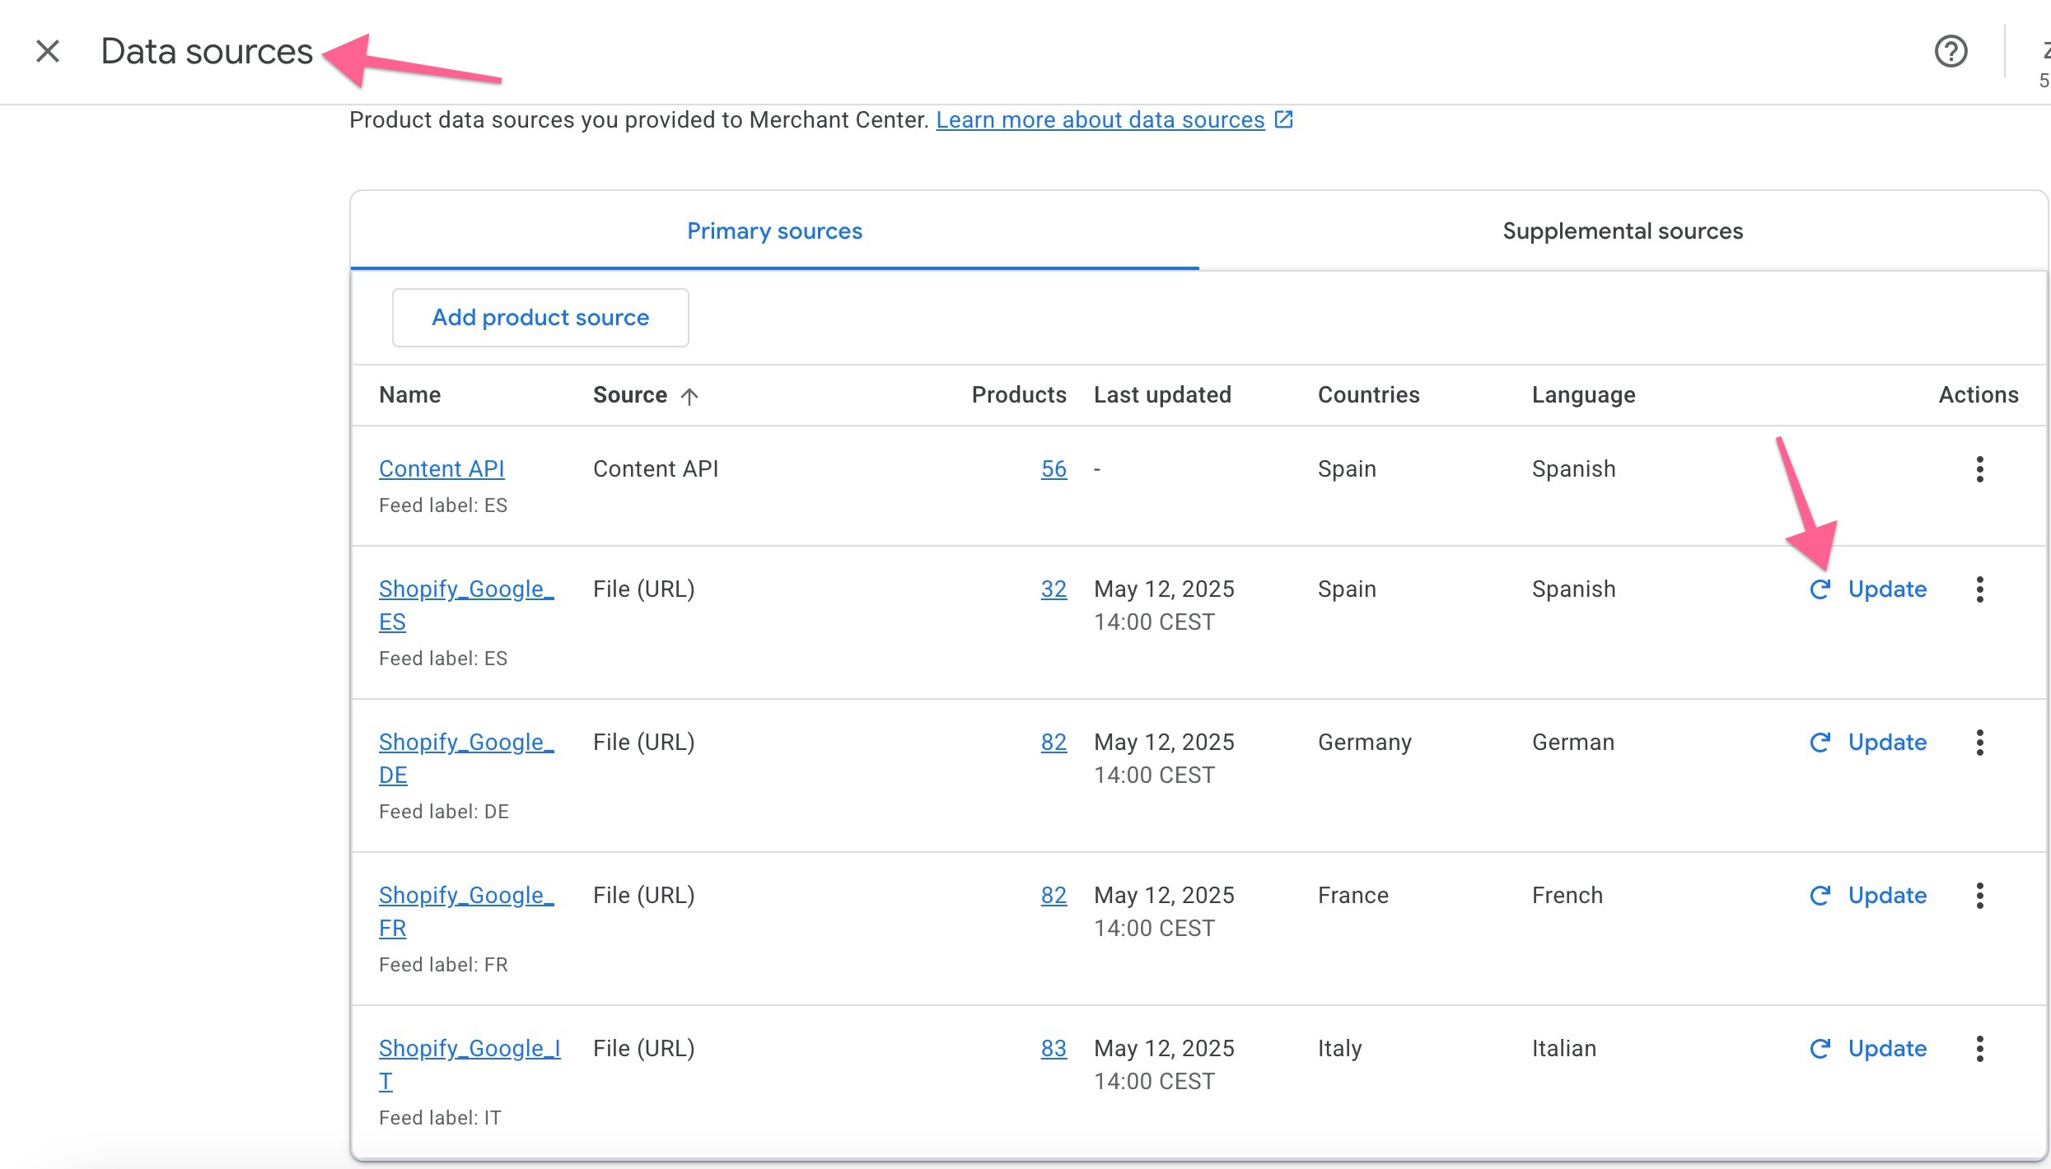Open Shopify_Google_IT data source

tap(470, 1064)
